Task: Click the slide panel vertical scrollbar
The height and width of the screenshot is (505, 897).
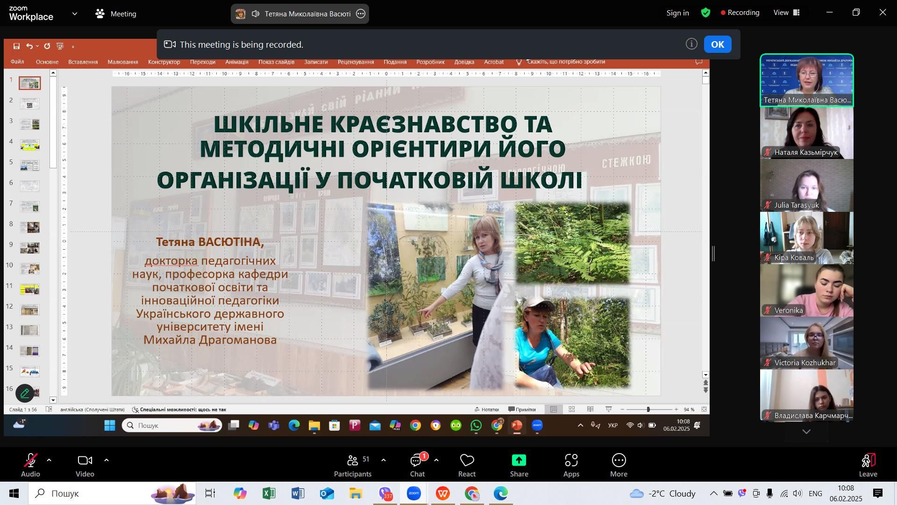Action: [53, 123]
